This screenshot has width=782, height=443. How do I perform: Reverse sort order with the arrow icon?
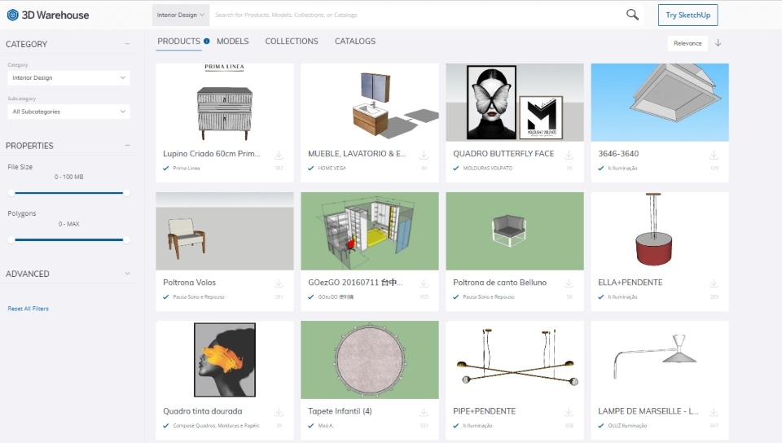[718, 43]
